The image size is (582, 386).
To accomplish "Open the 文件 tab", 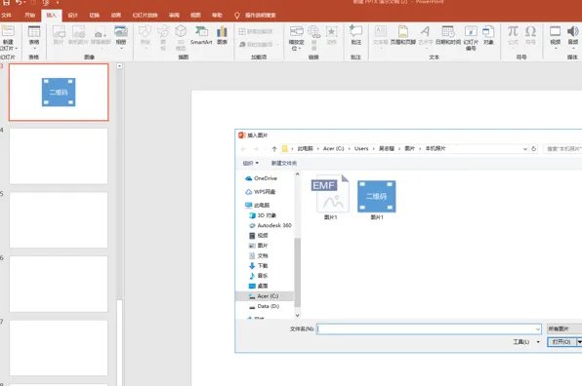I will tap(6, 16).
